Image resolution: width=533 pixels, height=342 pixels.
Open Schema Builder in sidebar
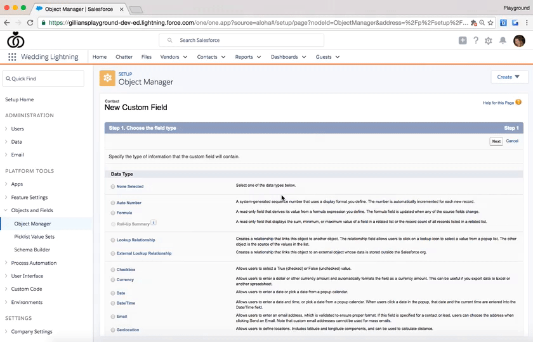[x=32, y=250]
